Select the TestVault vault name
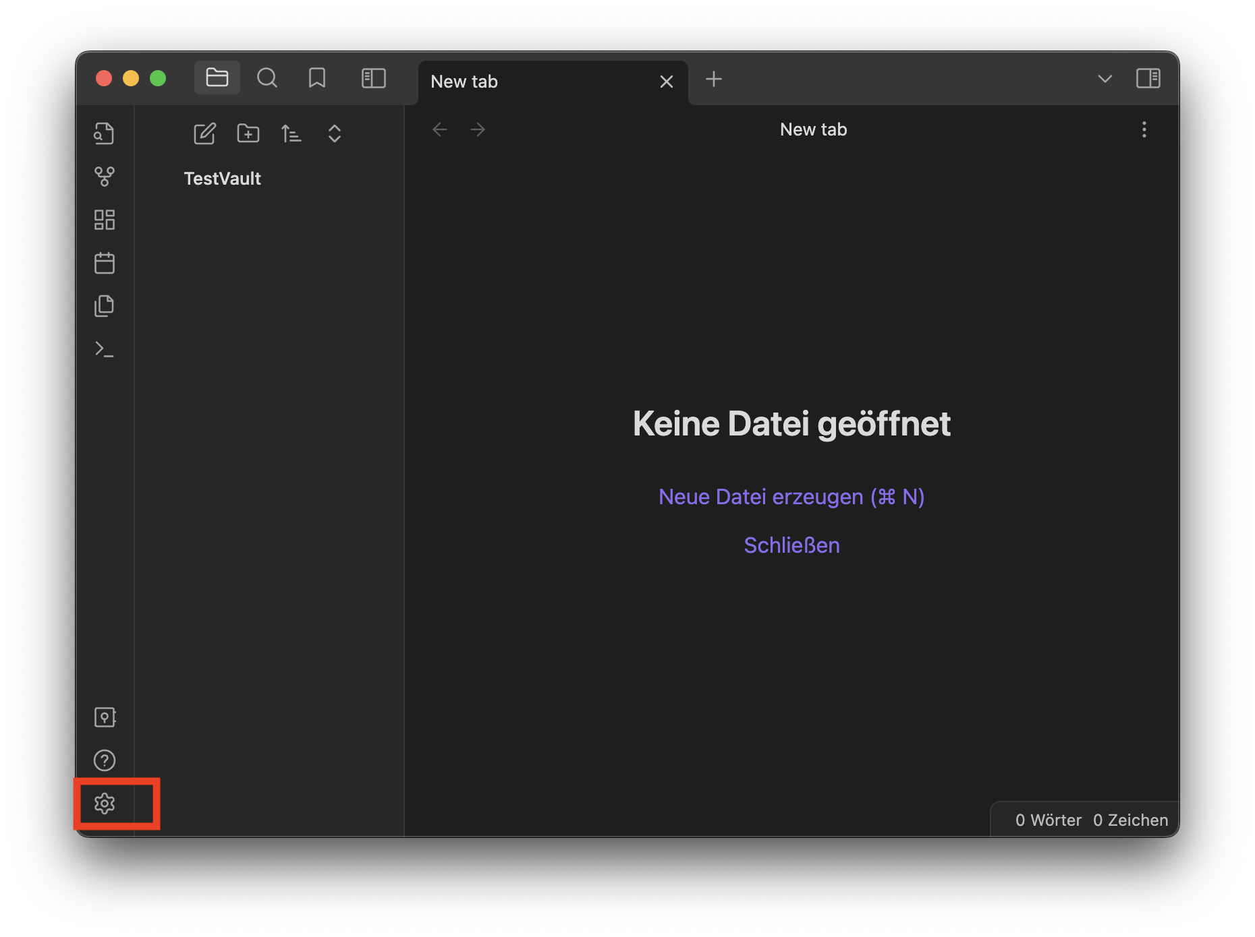 point(222,179)
